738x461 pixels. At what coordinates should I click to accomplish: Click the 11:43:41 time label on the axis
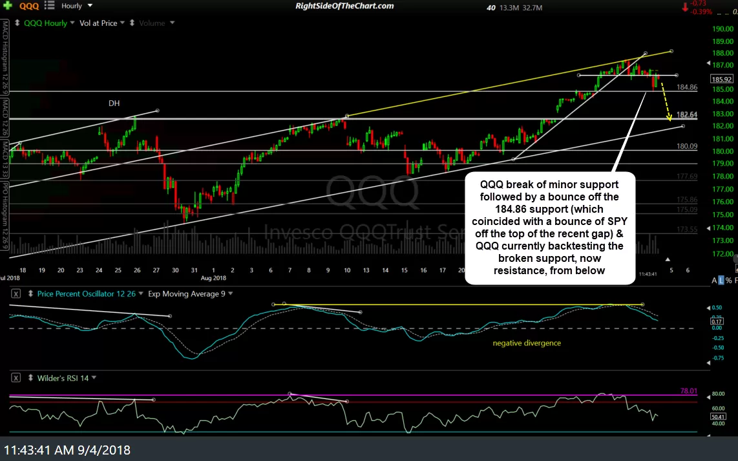pyautogui.click(x=648, y=273)
